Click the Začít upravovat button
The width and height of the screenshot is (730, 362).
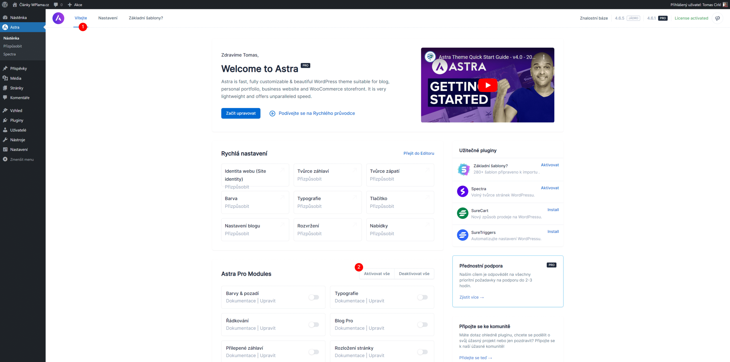pyautogui.click(x=241, y=113)
